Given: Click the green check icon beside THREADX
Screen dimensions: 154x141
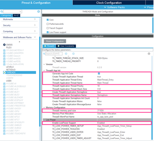Looking at the screenshot, I should [5, 72].
